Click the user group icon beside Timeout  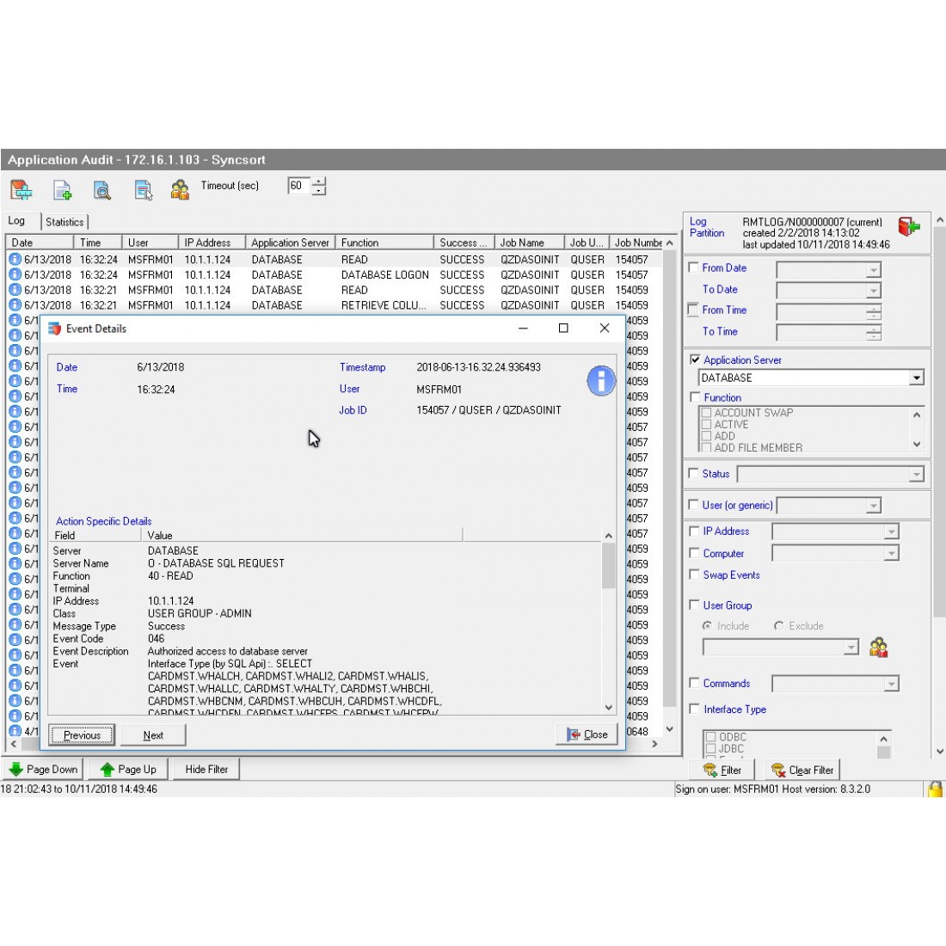tap(180, 190)
